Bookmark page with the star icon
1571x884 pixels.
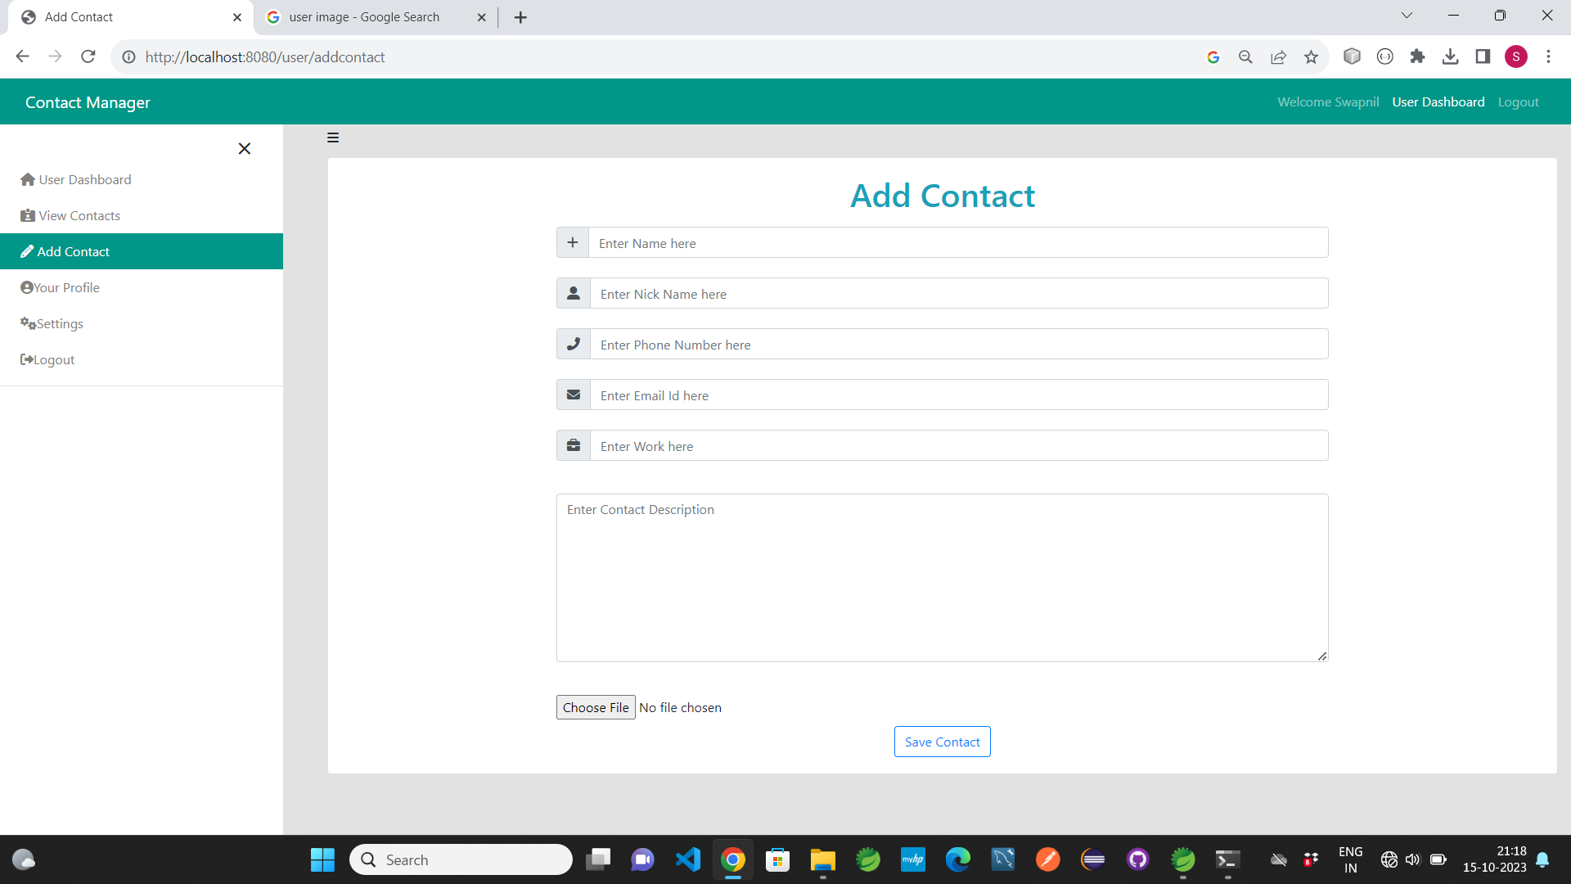pyautogui.click(x=1311, y=57)
